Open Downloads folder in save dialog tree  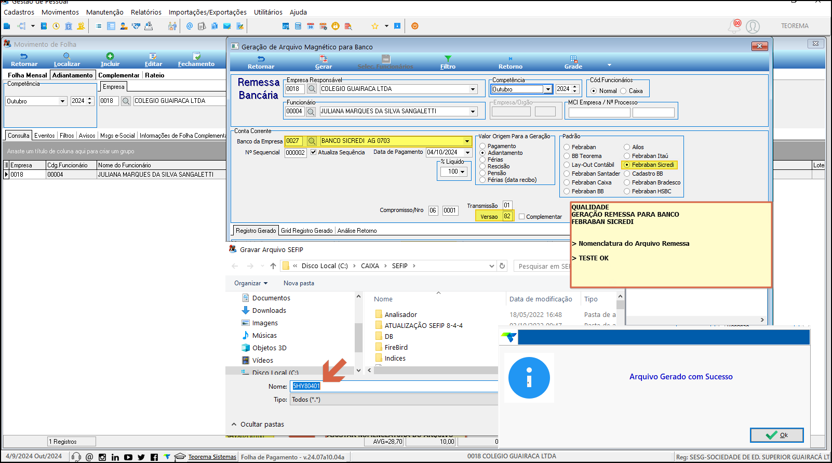(x=269, y=311)
